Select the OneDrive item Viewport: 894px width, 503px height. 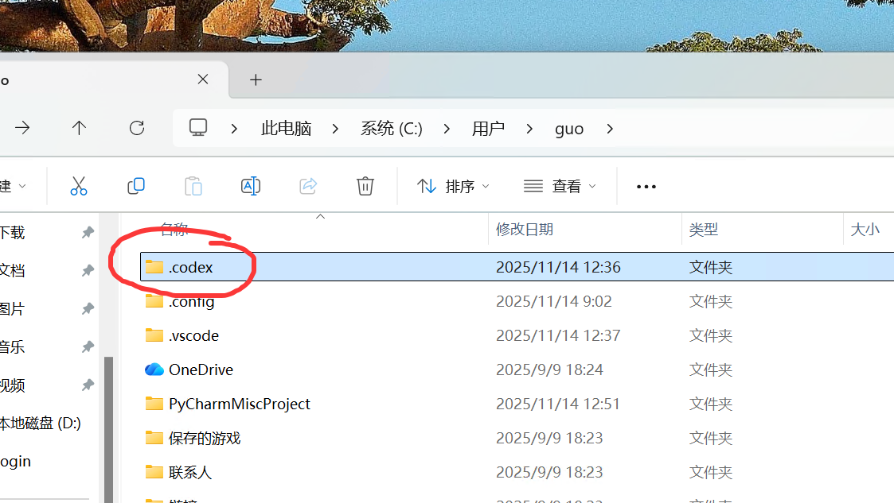[201, 370]
